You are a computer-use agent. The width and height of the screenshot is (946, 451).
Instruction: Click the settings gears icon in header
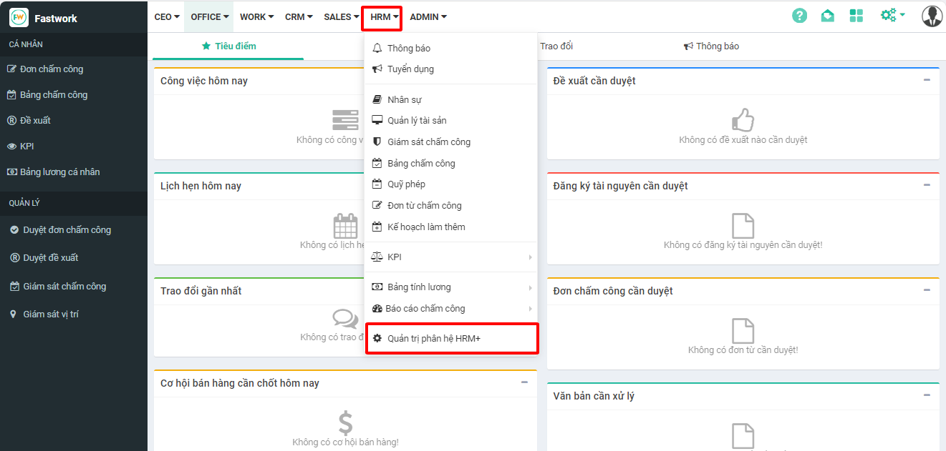tap(892, 15)
